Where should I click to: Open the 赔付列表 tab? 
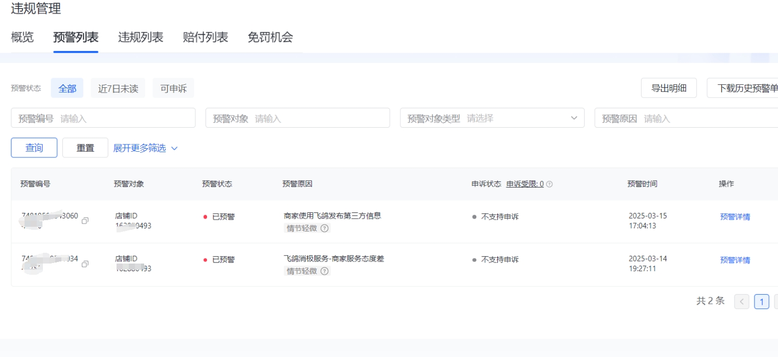205,37
